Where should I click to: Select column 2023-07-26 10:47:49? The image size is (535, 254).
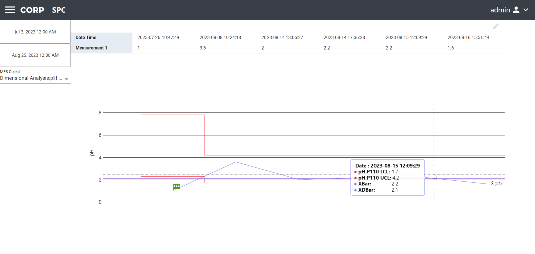point(158,38)
